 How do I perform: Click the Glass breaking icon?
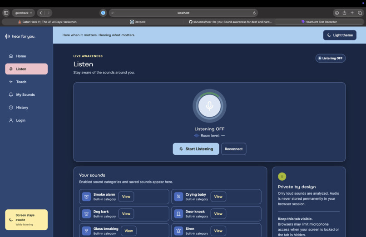pos(86,231)
